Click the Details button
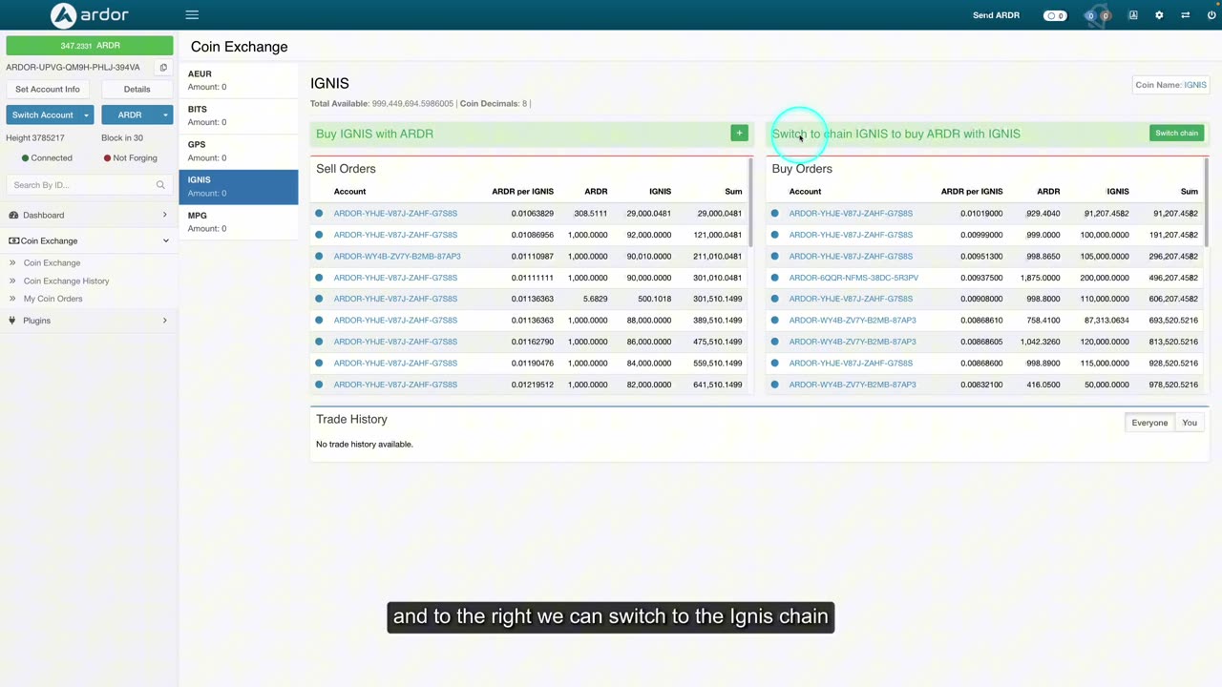Viewport: 1222px width, 687px height. (x=137, y=90)
